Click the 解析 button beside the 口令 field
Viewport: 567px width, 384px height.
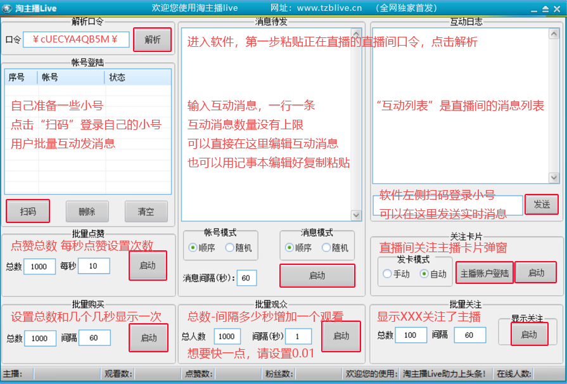pyautogui.click(x=152, y=40)
